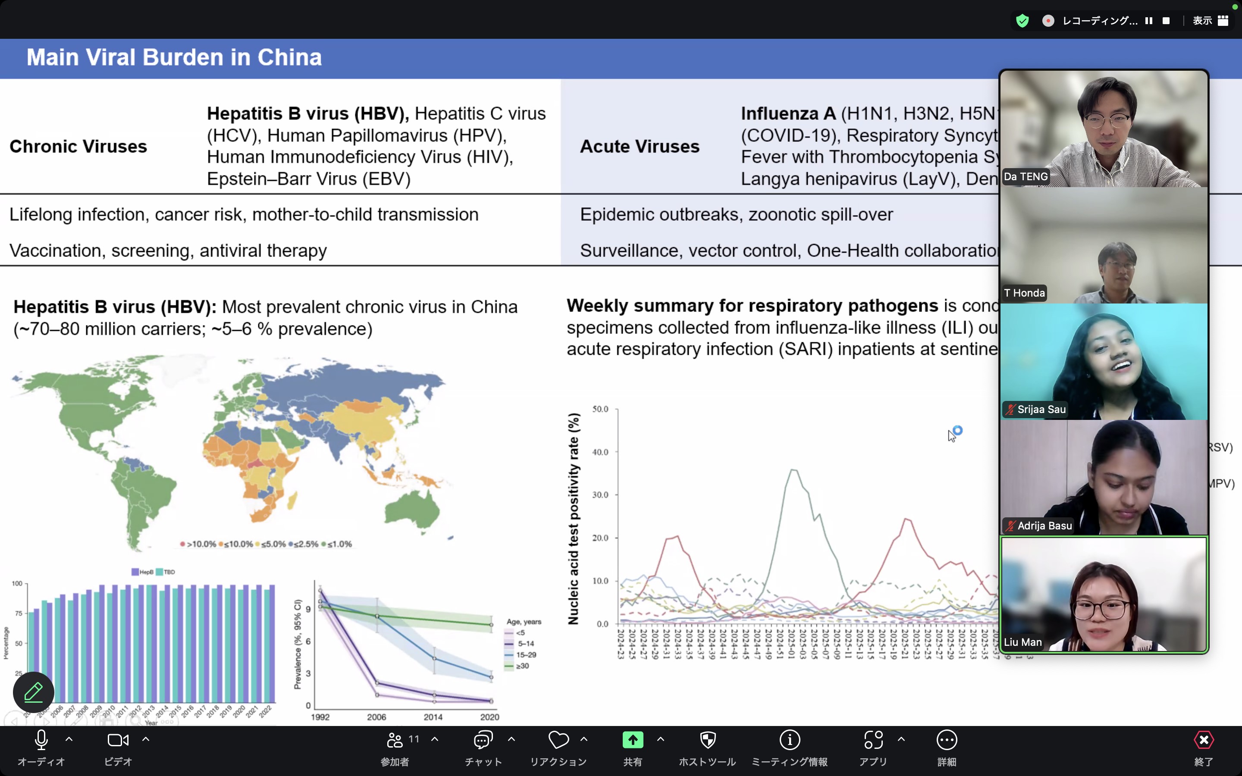Toggle microphone audio mute
The width and height of the screenshot is (1242, 776).
pos(41,739)
